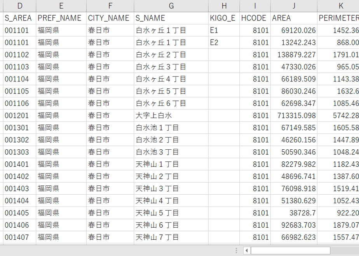Select cell 白水池２丁目
Image resolution: width=359 pixels, height=256 pixels.
171,140
